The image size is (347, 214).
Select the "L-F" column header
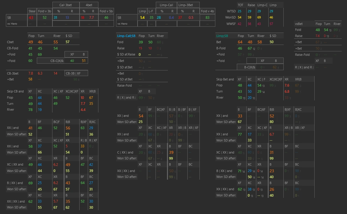(151, 11)
